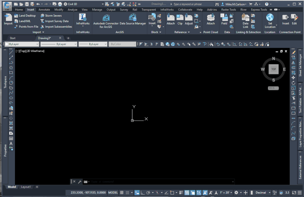Select the Polyline tool
Image resolution: width=304 pixels, height=197 pixels.
11,63
